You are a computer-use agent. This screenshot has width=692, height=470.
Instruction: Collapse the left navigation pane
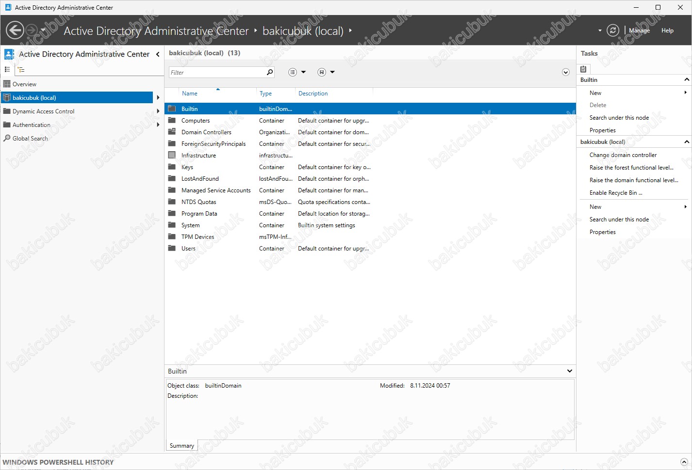coord(158,54)
